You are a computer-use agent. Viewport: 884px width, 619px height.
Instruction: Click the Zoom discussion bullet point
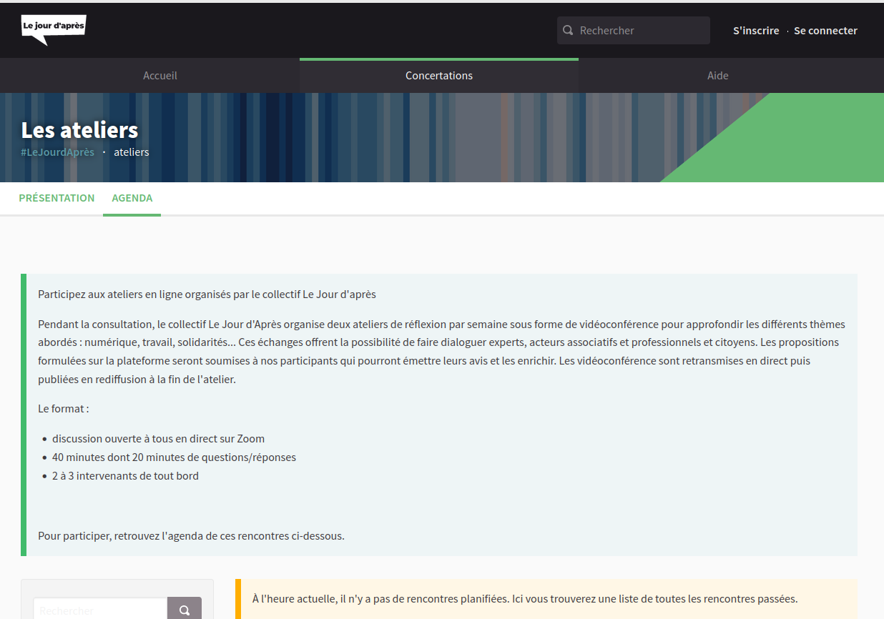[158, 439]
